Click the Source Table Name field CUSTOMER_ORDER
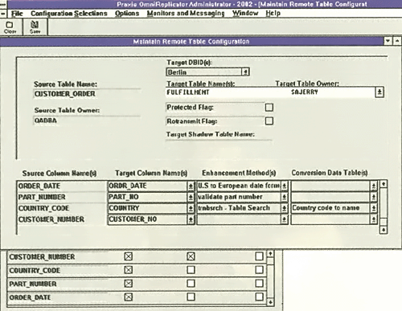This screenshot has width=402, height=311. coord(87,94)
